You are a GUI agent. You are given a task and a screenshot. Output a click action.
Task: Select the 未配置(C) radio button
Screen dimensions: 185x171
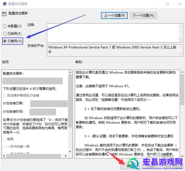[5, 26]
